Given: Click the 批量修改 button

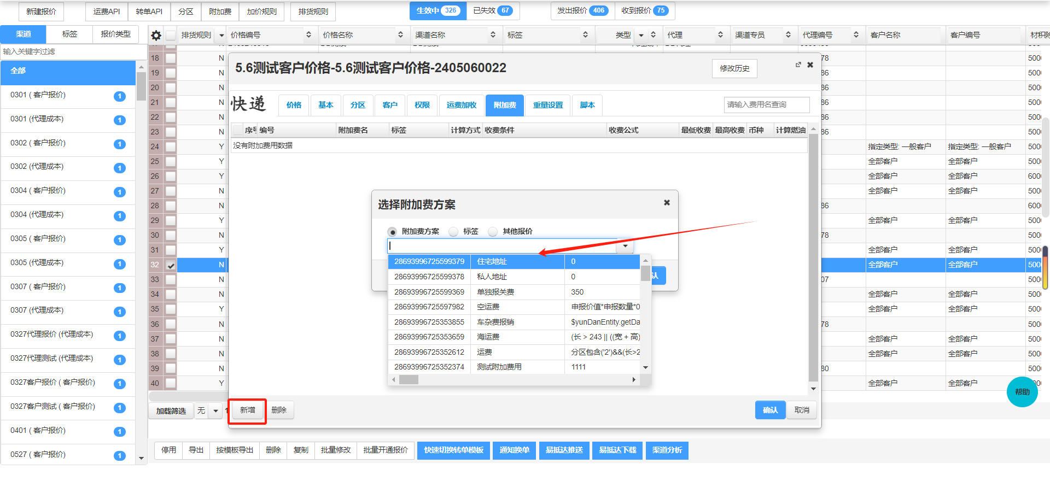Looking at the screenshot, I should [x=336, y=450].
